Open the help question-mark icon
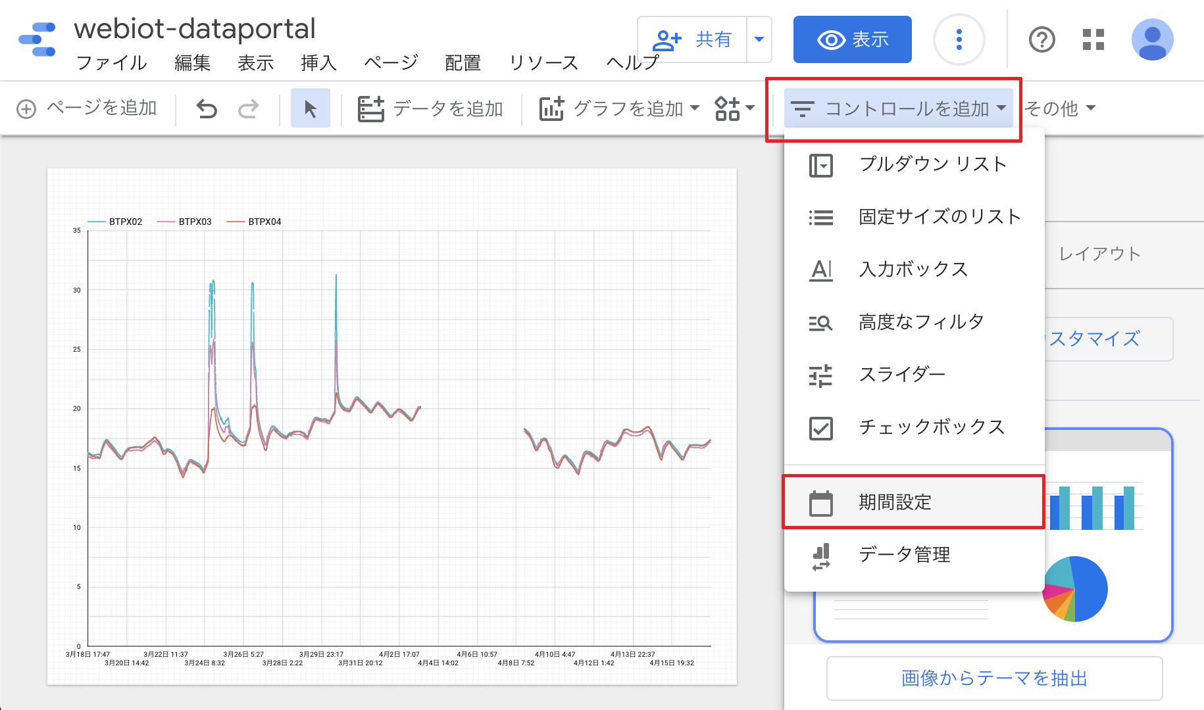1204x710 pixels. point(1041,40)
